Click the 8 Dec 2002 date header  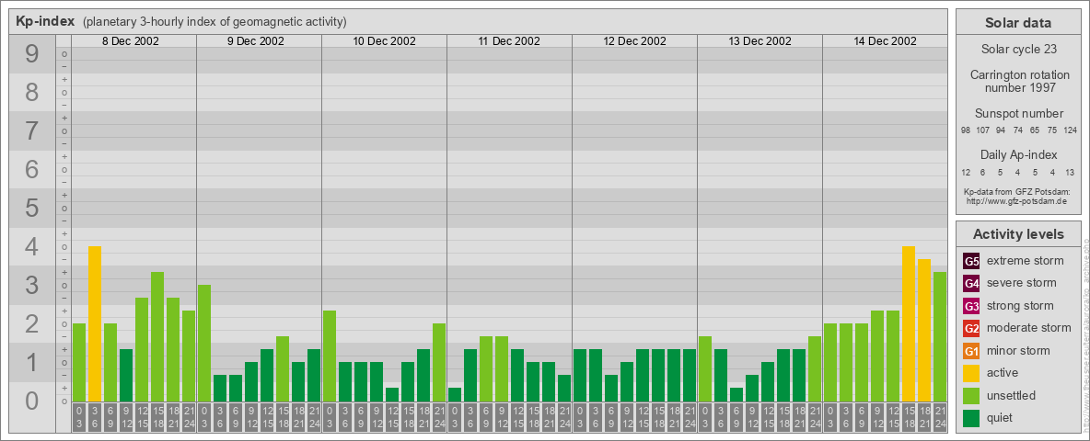tap(131, 41)
